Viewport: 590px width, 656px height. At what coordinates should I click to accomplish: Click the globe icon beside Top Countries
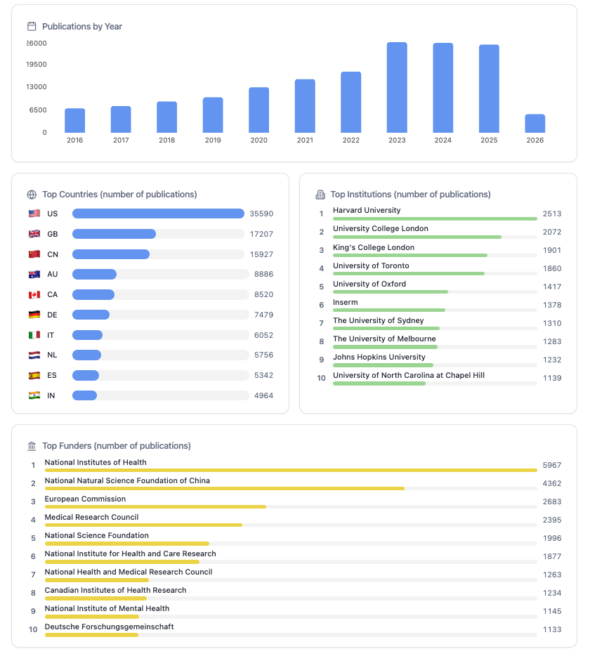32,195
